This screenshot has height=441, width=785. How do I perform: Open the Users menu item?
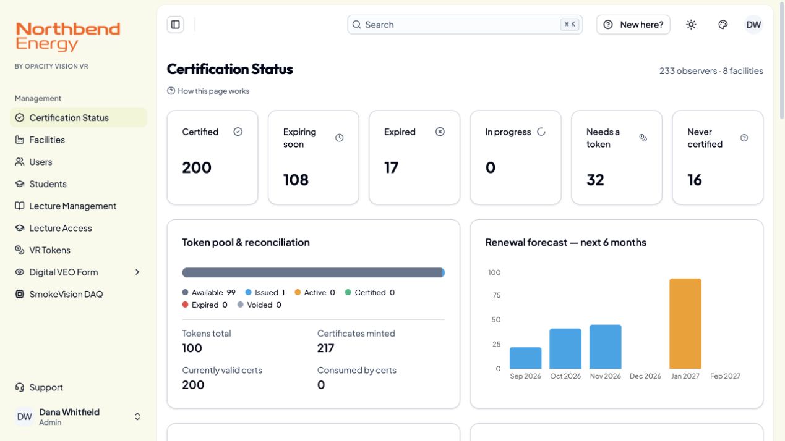(79, 162)
